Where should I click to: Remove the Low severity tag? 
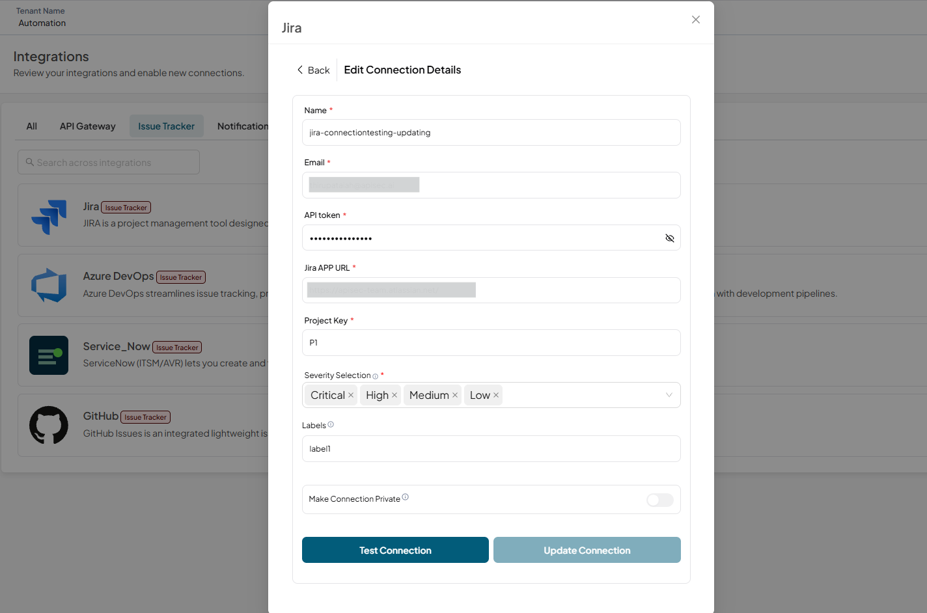(x=496, y=395)
